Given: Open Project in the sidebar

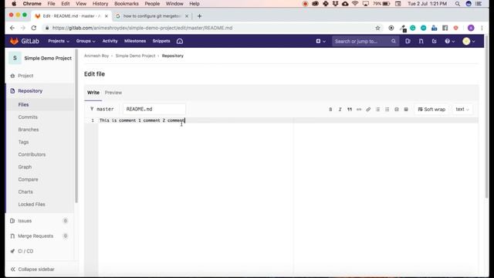Looking at the screenshot, I should 25,76.
